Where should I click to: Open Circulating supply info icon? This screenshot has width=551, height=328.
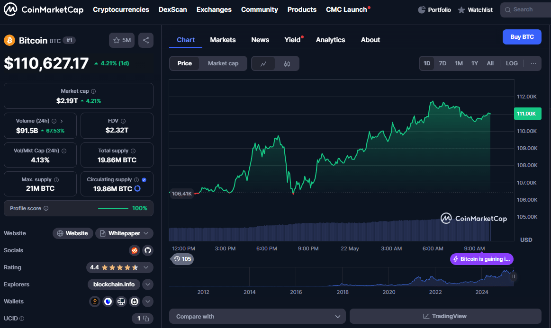click(x=136, y=180)
